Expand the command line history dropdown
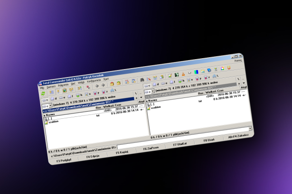 click(x=250, y=129)
